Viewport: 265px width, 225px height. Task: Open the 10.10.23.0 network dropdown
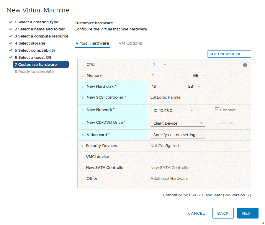[173, 111]
